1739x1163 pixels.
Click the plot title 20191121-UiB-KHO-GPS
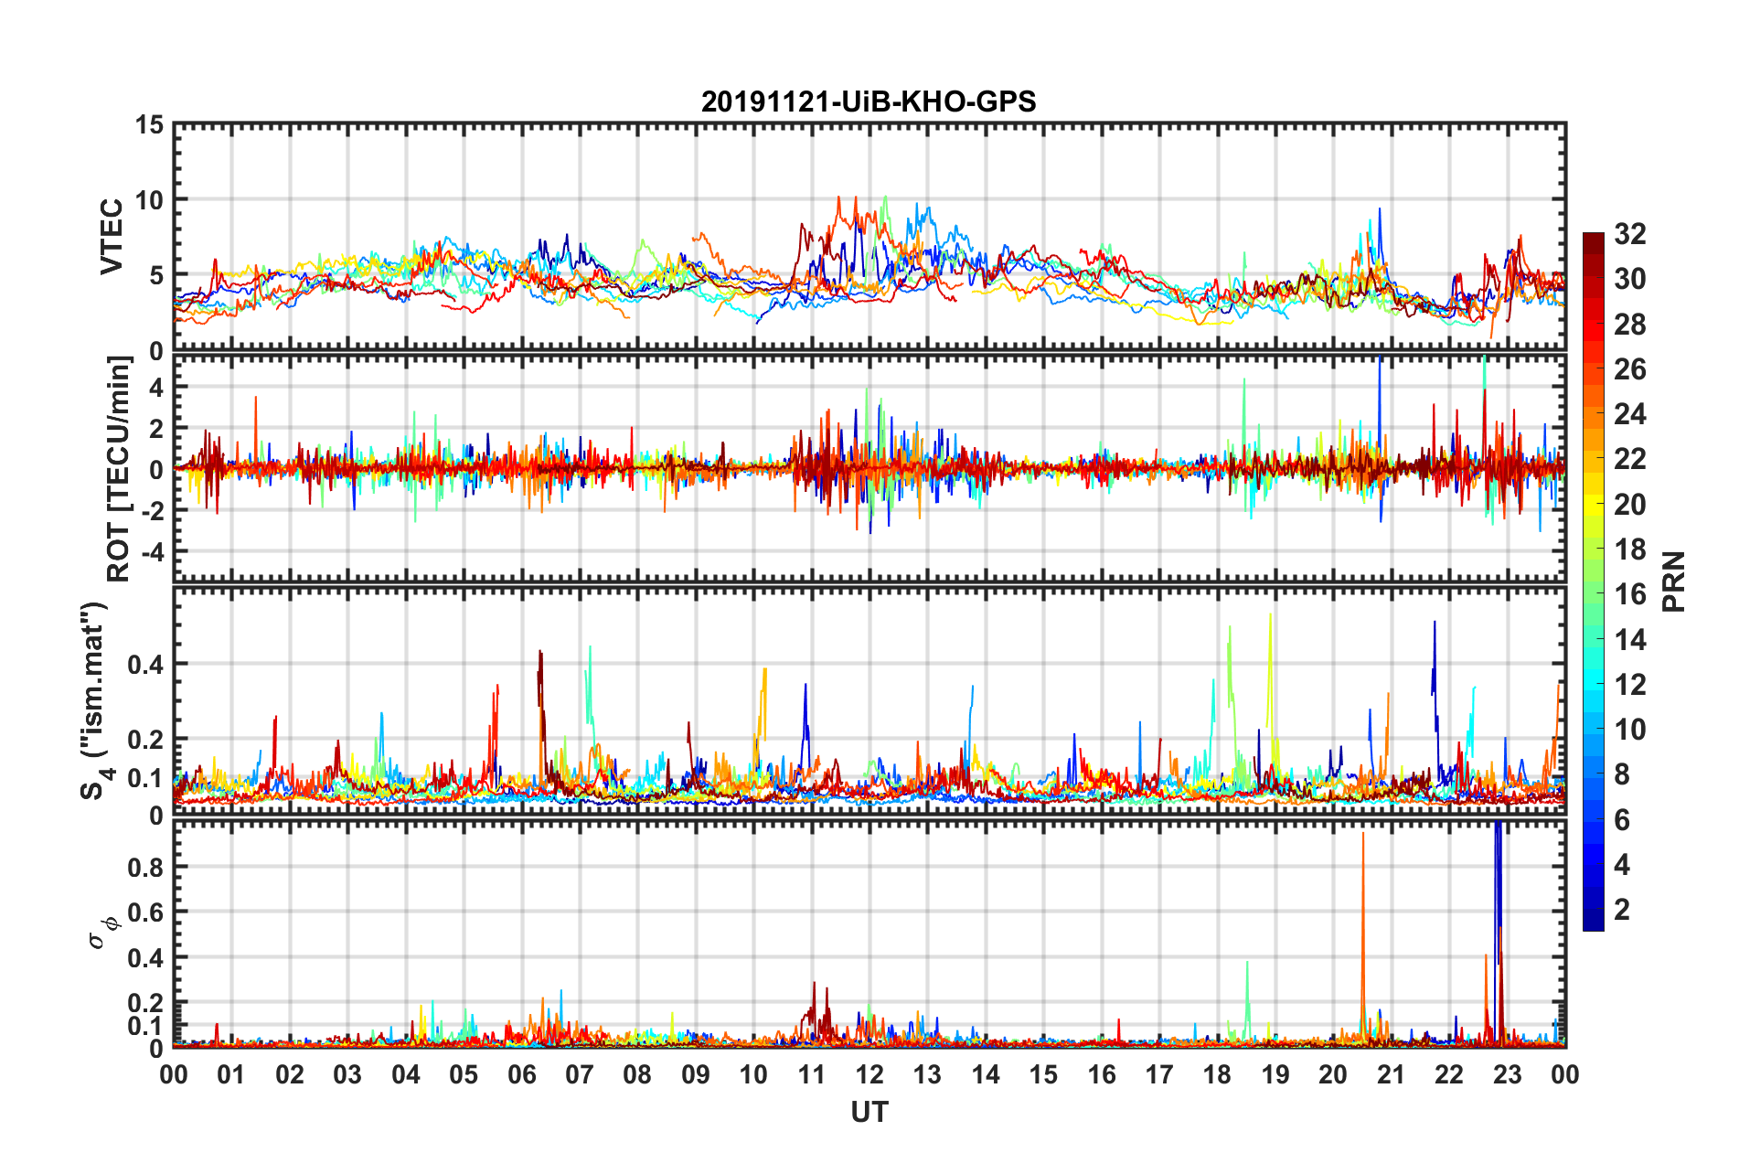869,101
